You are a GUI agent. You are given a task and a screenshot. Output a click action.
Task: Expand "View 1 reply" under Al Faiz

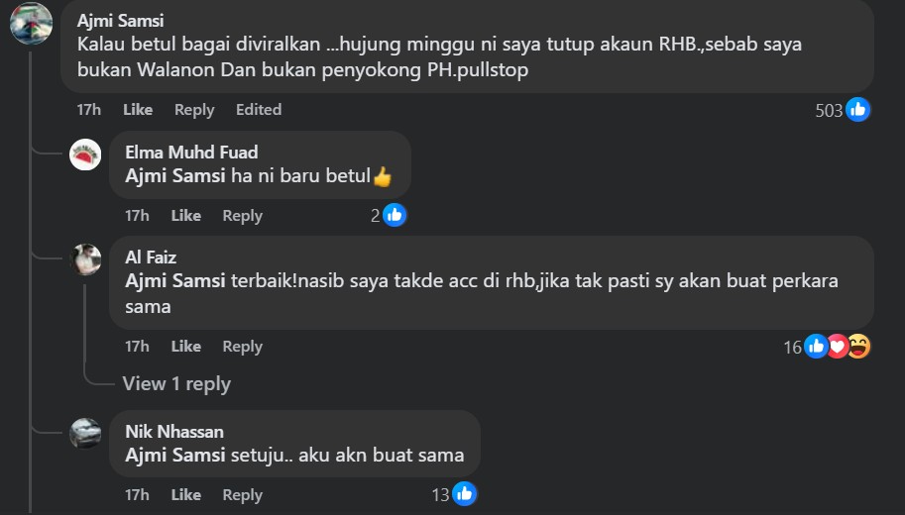(176, 383)
